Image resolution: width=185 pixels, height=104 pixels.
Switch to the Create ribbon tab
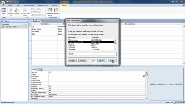point(18,5)
